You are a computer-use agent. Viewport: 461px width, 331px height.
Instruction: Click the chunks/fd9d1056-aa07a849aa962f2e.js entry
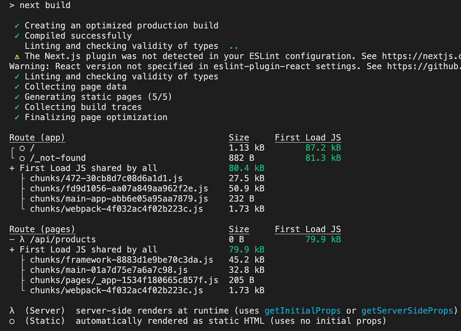[x=119, y=189]
